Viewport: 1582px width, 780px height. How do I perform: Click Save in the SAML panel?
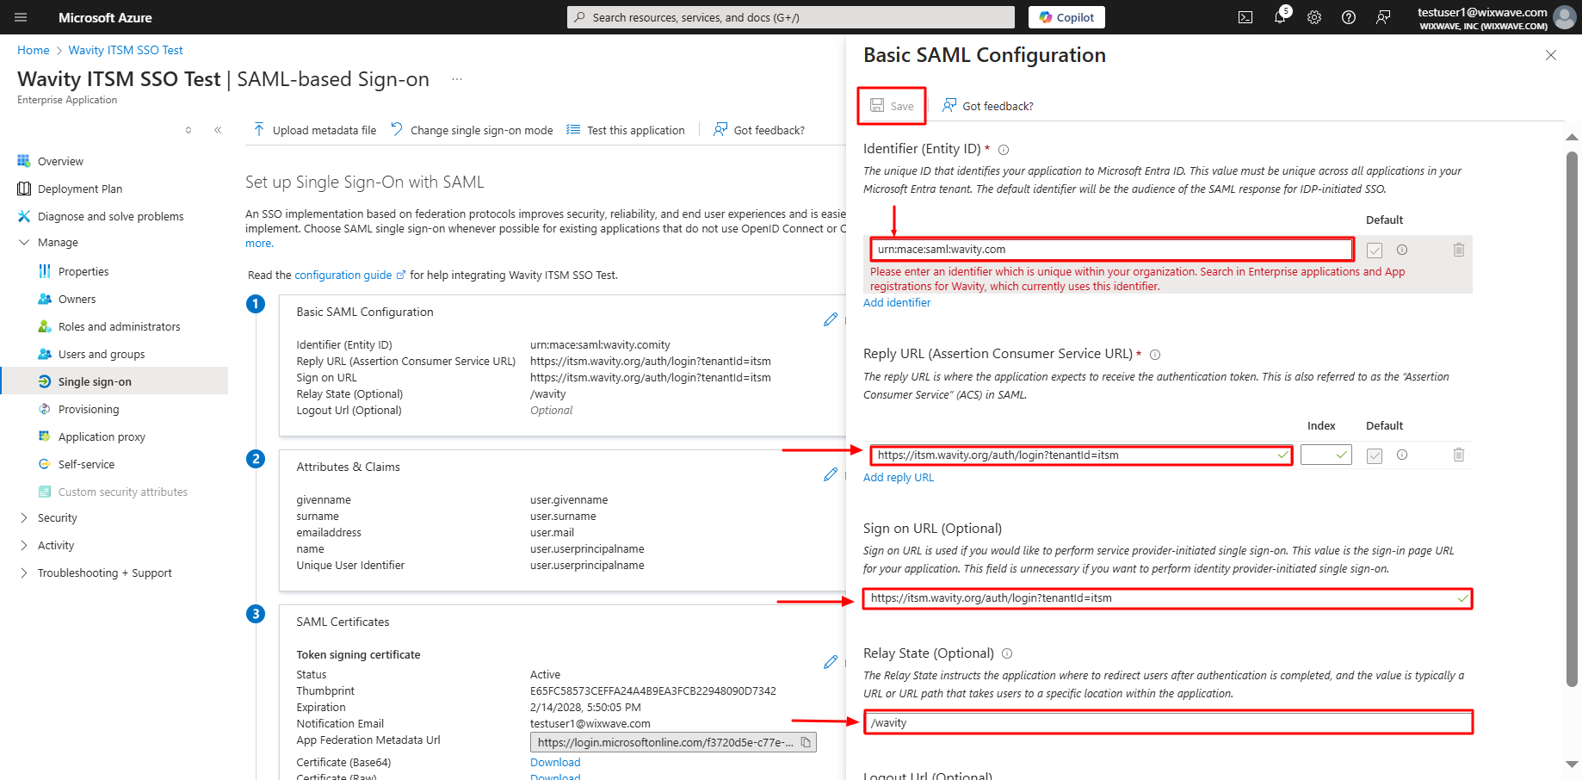[x=892, y=106]
